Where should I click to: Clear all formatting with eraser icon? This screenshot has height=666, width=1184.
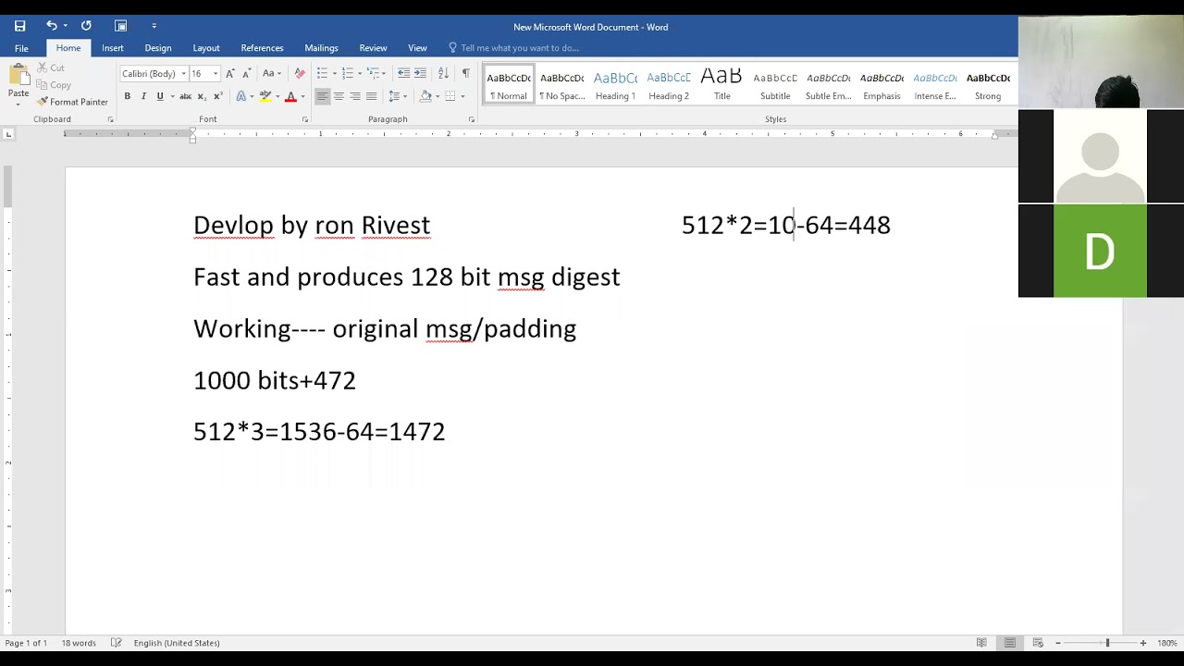coord(300,73)
